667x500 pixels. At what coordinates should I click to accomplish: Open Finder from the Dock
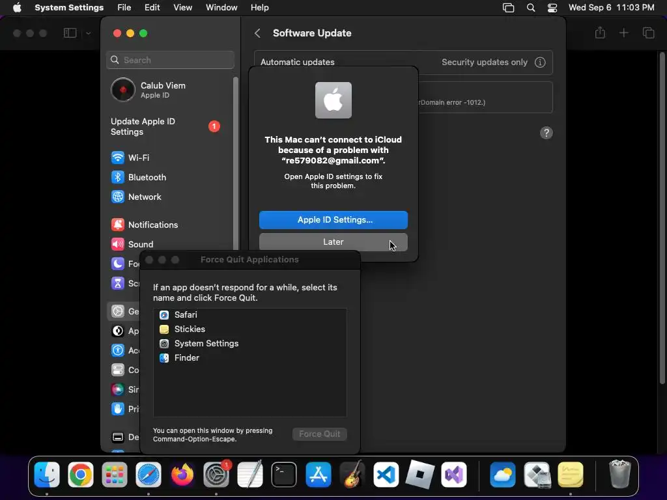(x=47, y=475)
